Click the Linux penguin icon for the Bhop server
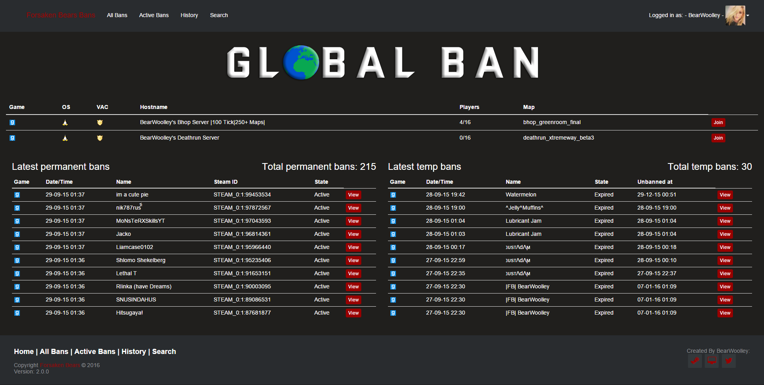The image size is (764, 385). tap(65, 122)
